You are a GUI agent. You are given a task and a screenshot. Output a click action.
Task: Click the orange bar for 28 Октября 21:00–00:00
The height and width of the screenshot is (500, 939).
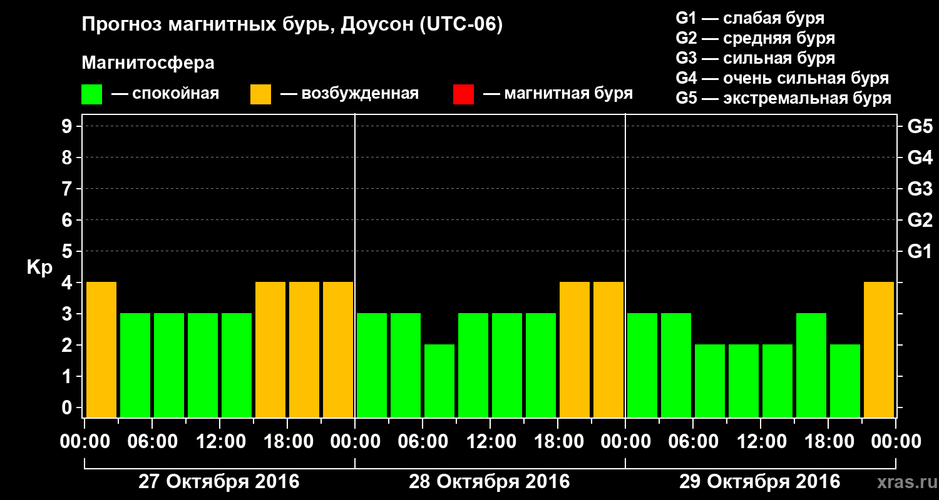coord(608,349)
